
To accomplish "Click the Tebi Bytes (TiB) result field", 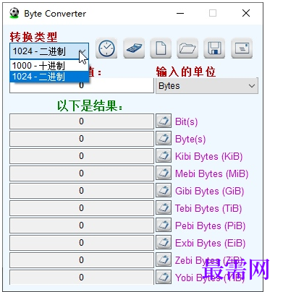I will coord(82,208).
